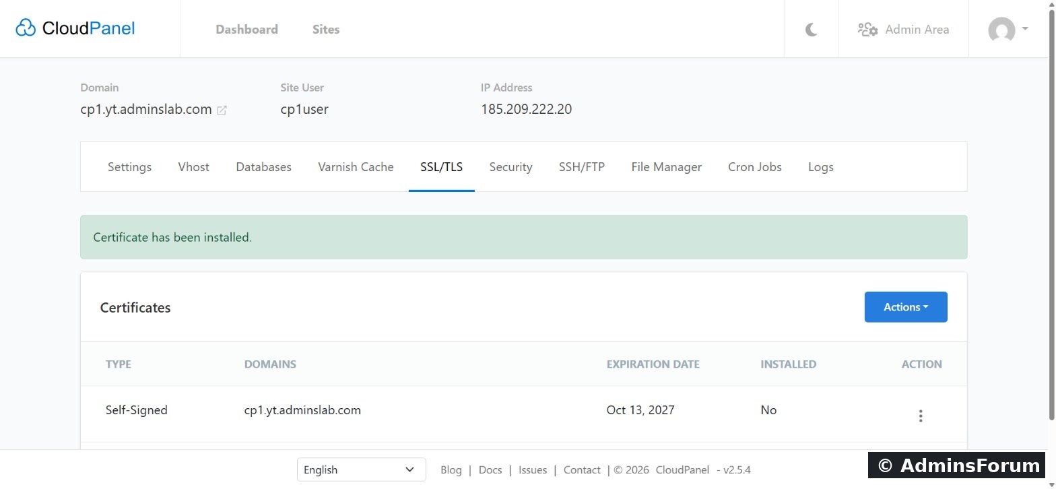Go to the Cron Jobs tab
The image size is (1056, 489).
pos(755,167)
